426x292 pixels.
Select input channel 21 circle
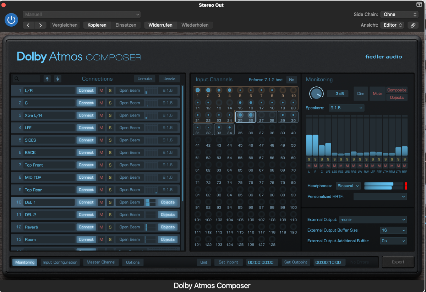[198, 115]
